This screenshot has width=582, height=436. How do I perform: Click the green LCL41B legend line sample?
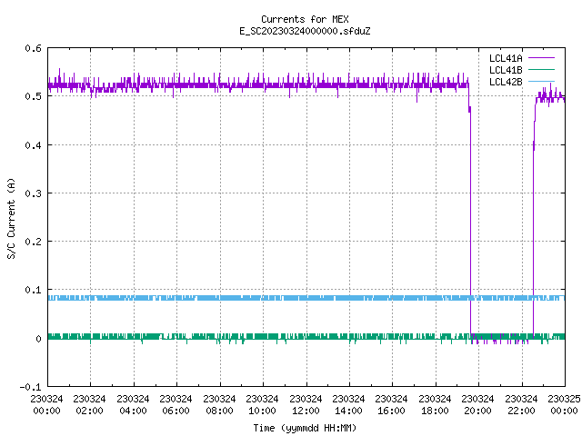(541, 69)
